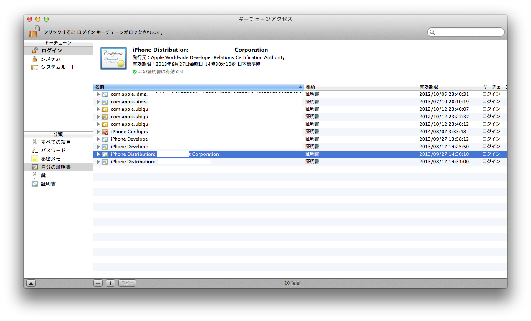531x321 pixels.
Task: Show すべての項目 category via its icon
Action: (35, 142)
